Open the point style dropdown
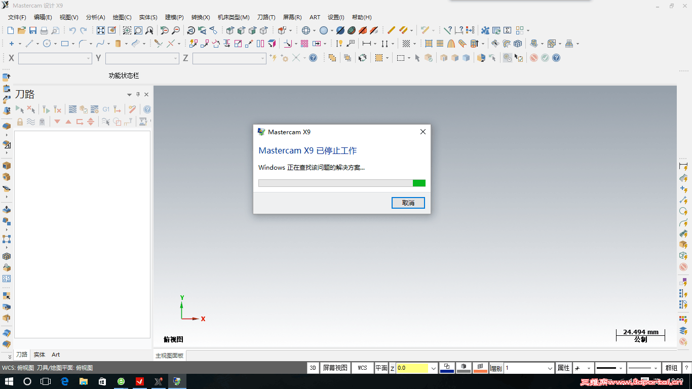Screen dimensions: 692x389 (589, 368)
